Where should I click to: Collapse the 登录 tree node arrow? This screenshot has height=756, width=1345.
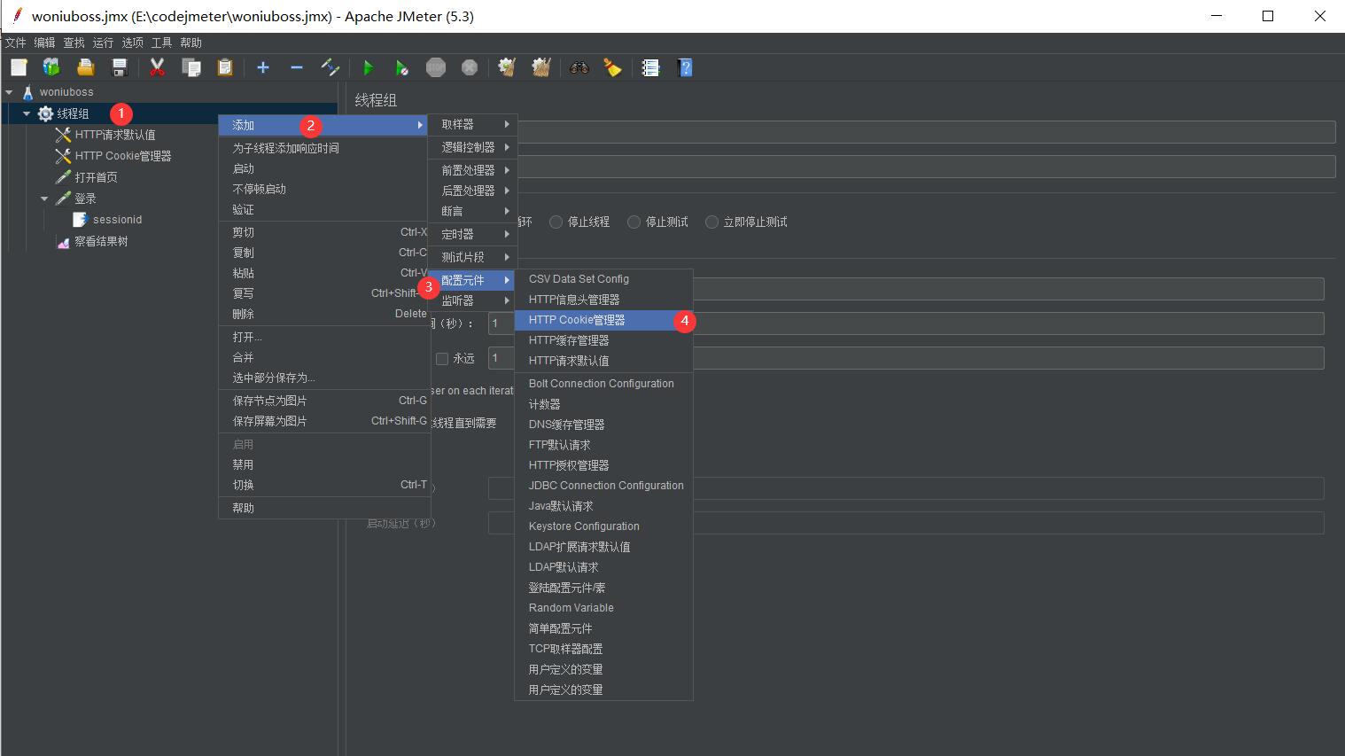point(44,199)
